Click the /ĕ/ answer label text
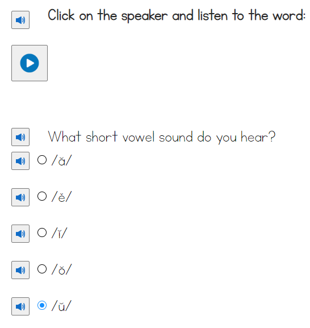 click(62, 197)
